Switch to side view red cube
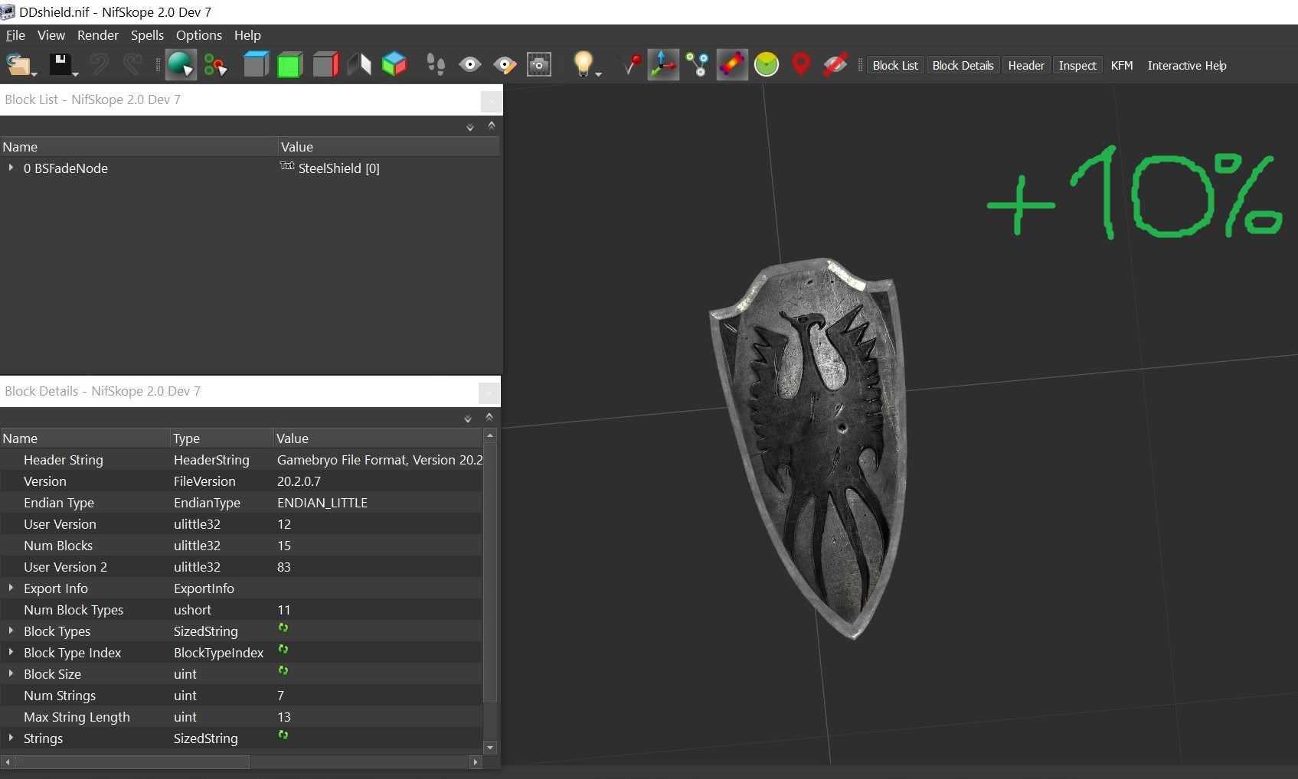This screenshot has height=779, width=1298. pos(325,65)
